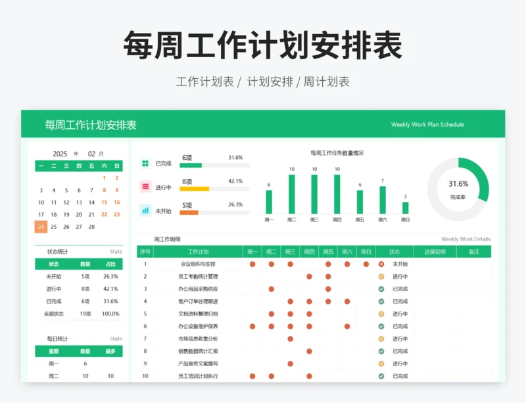Image resolution: width=526 pixels, height=403 pixels.
Task: Click the yellow status dot for 市场信息收集分析
Action: coord(381,339)
